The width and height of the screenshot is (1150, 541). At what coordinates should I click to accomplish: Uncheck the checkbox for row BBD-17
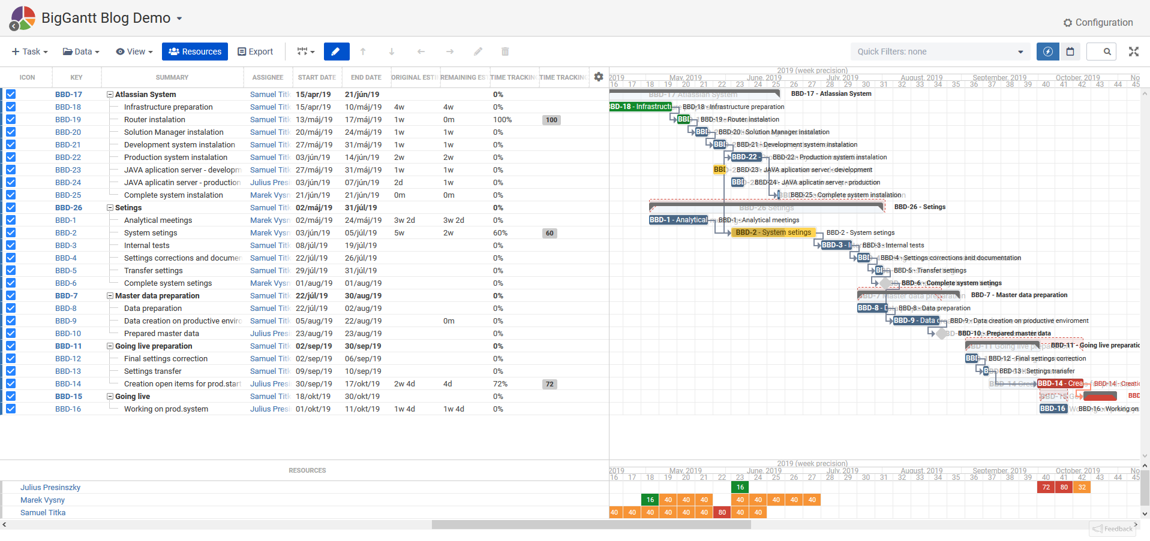[x=11, y=94]
